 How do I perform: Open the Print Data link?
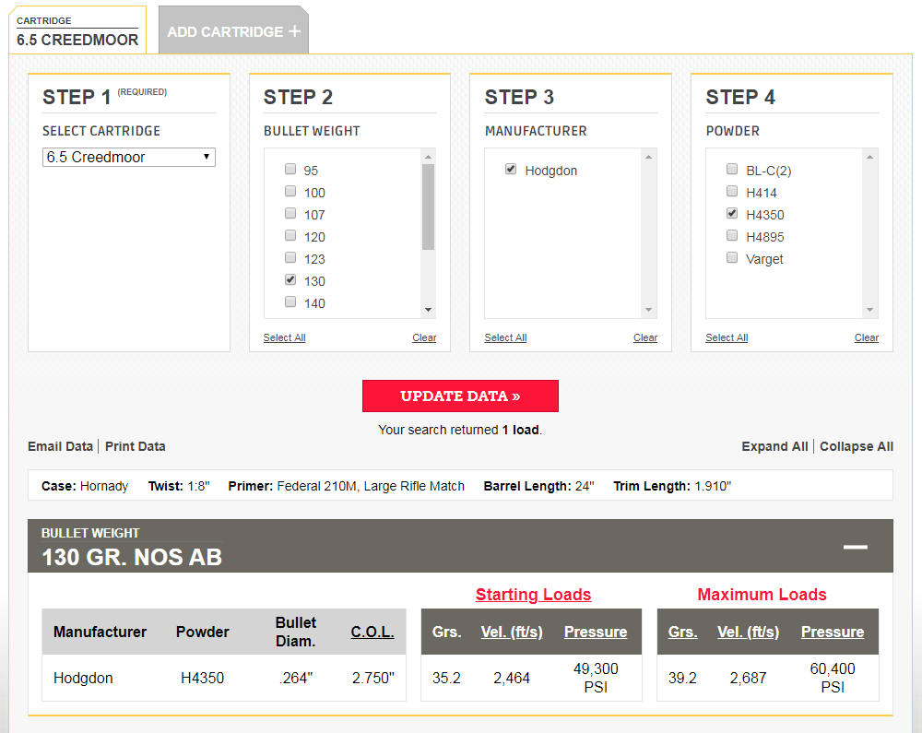pos(136,446)
